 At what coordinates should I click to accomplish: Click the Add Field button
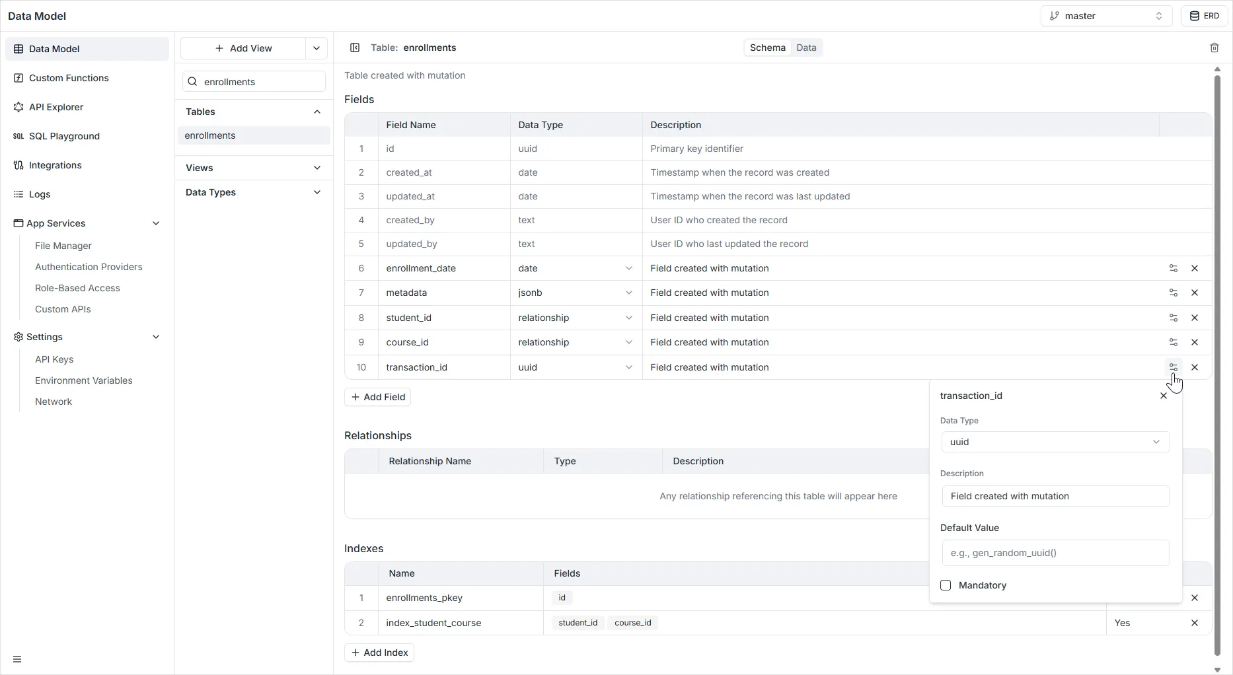[378, 397]
